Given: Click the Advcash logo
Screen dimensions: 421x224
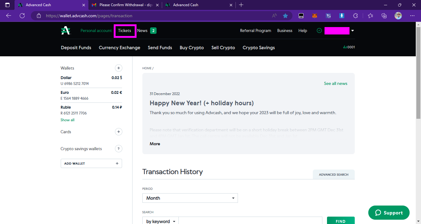Looking at the screenshot, I should (66, 30).
